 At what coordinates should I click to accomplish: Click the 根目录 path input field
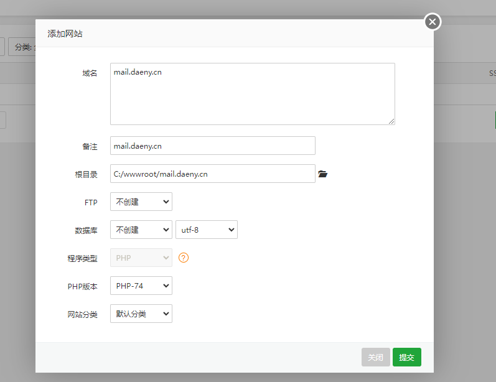pyautogui.click(x=213, y=174)
